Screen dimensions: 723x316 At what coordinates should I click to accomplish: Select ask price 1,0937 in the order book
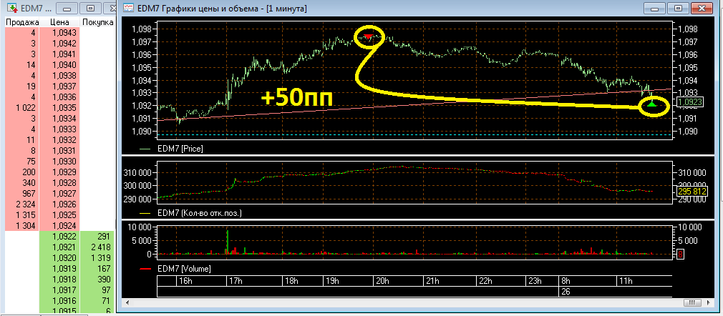pos(59,87)
